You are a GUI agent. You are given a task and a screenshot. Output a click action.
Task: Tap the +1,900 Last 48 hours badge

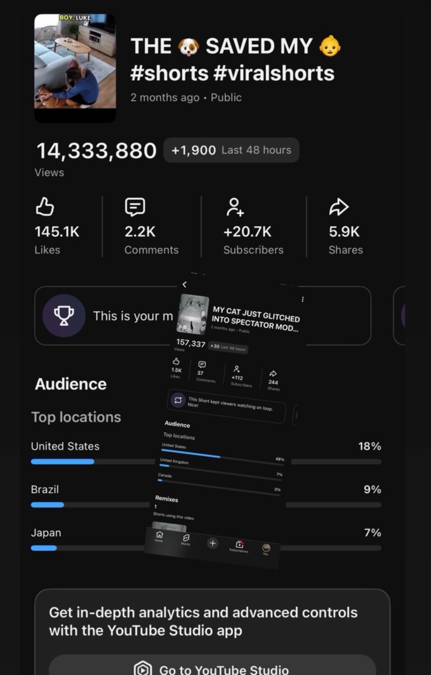231,150
